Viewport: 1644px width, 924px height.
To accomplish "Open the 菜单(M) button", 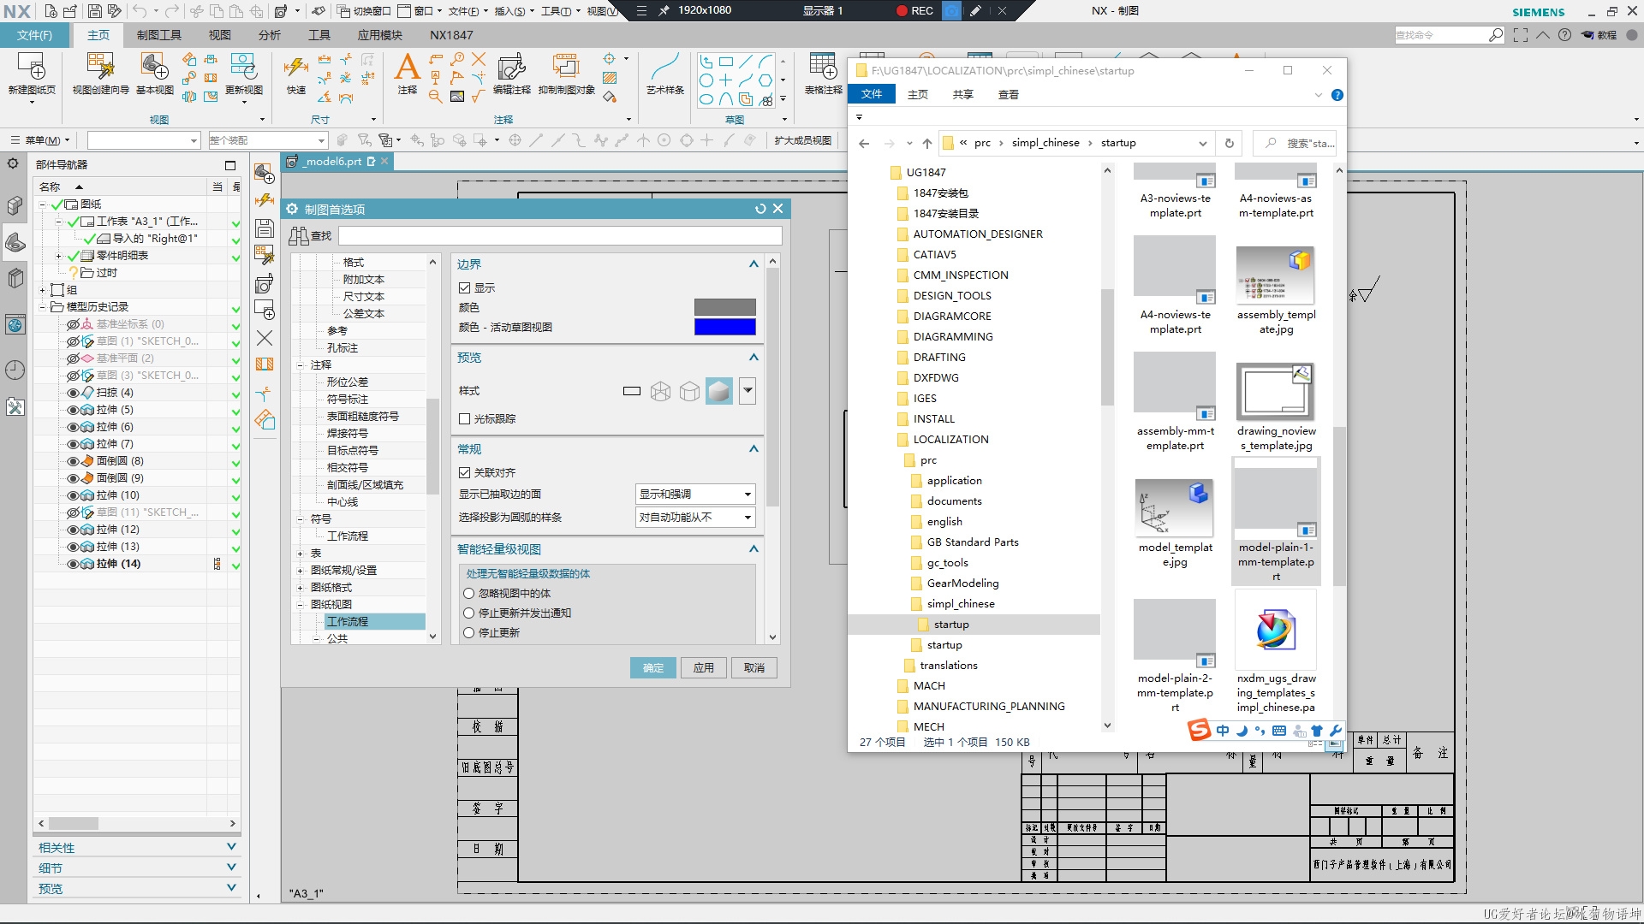I will pyautogui.click(x=40, y=140).
